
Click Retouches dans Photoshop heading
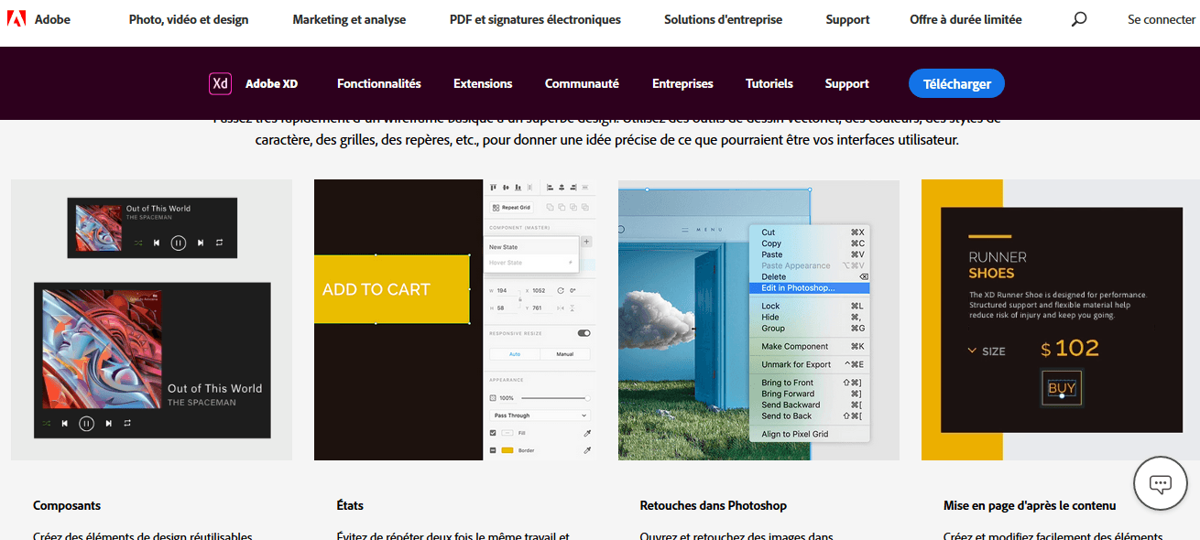[x=713, y=505]
